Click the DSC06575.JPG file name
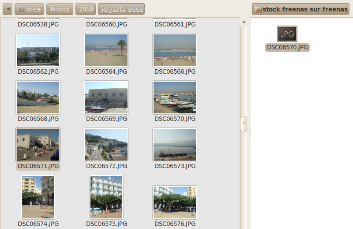The width and height of the screenshot is (353, 229). (x=106, y=224)
